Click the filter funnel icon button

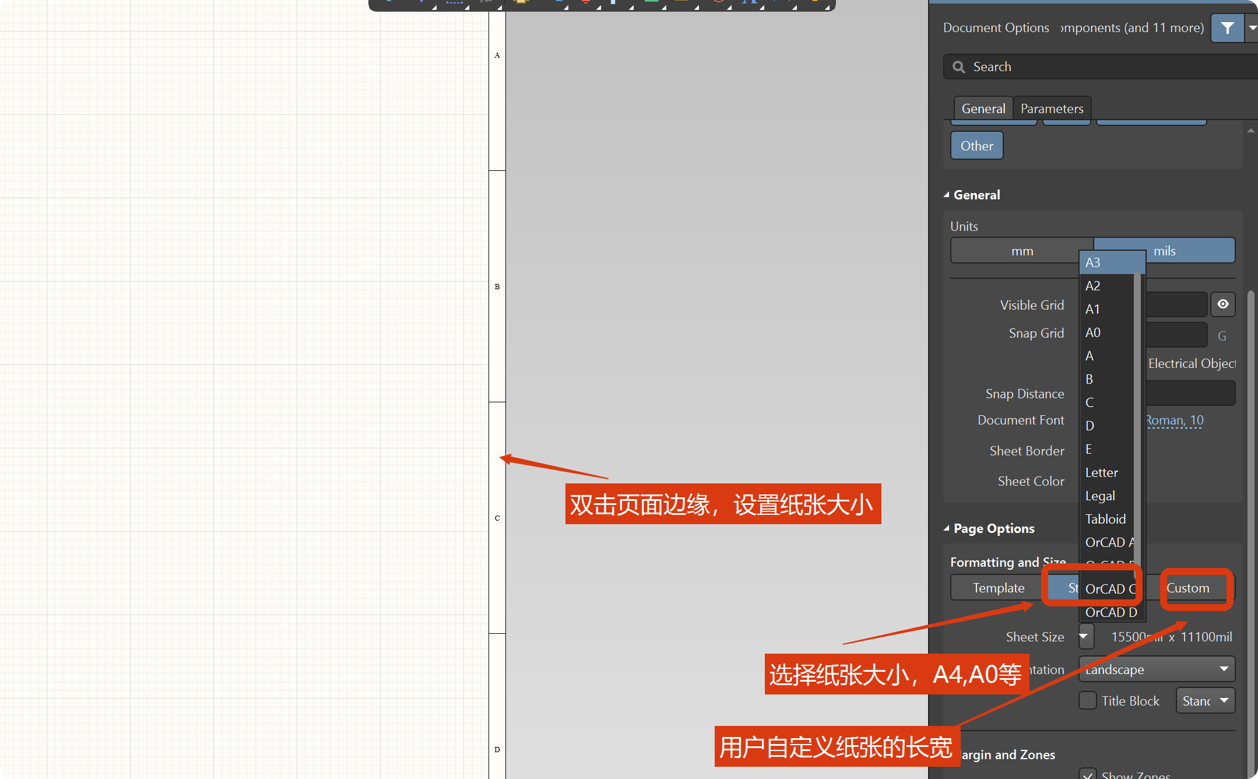tap(1227, 28)
